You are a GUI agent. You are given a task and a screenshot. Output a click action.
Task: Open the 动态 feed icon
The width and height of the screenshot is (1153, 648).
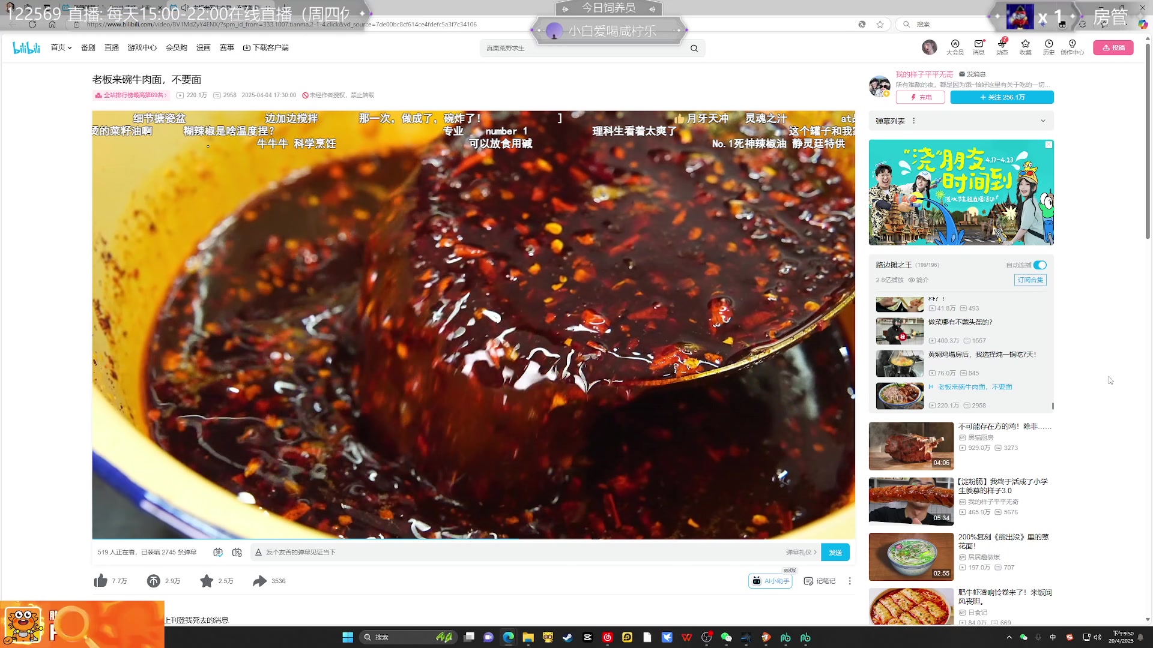[1002, 47]
